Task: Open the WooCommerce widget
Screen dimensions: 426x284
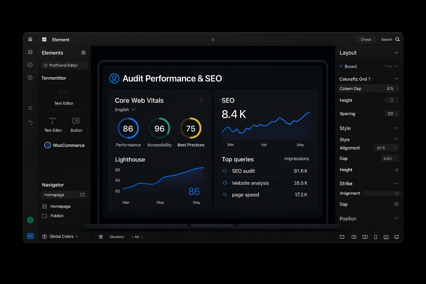Action: 64,145
